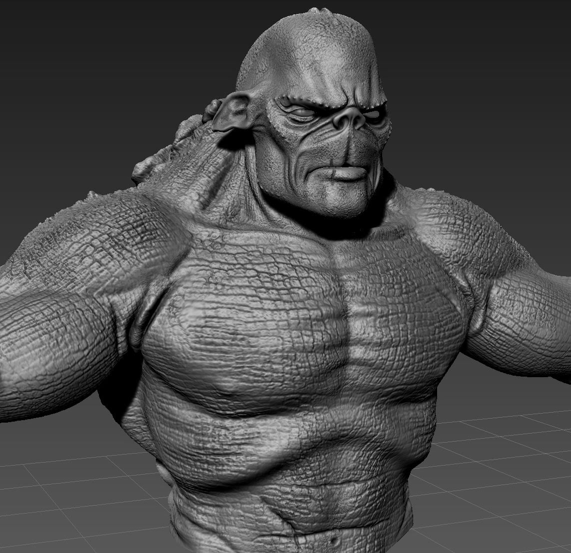
Task: Select the pectoral muscle opposite the ear
Action: tap(410, 320)
